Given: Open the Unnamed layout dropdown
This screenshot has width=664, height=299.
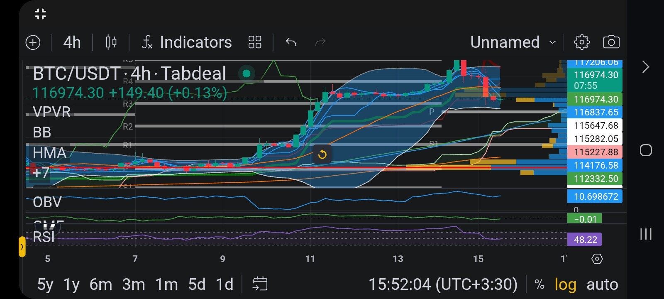Looking at the screenshot, I should click(x=513, y=42).
